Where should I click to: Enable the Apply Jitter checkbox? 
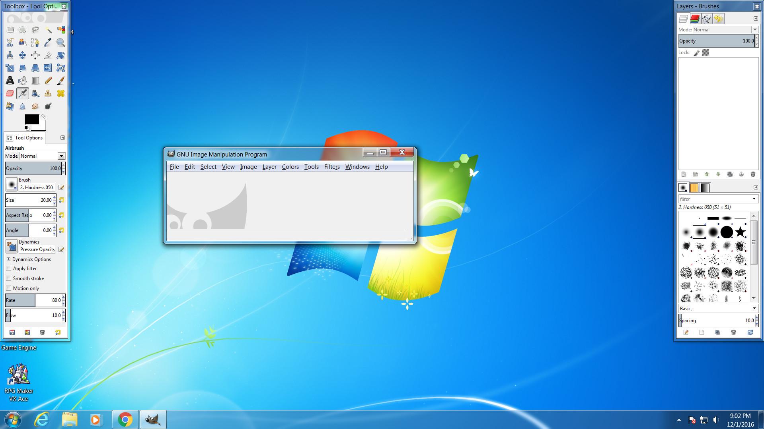[x=9, y=269]
